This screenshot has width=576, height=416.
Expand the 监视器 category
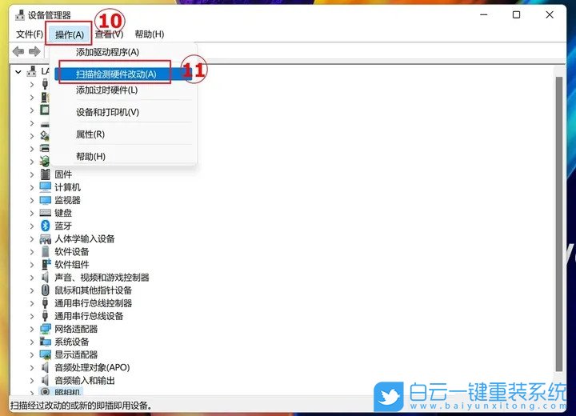32,200
